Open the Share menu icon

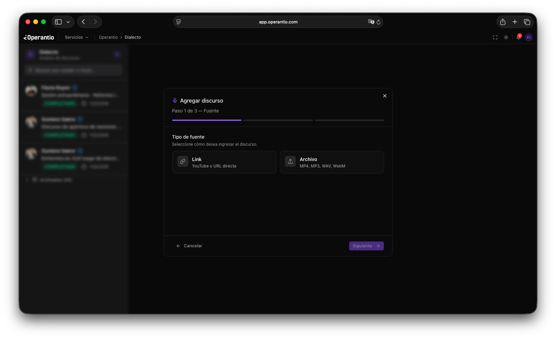pos(503,22)
